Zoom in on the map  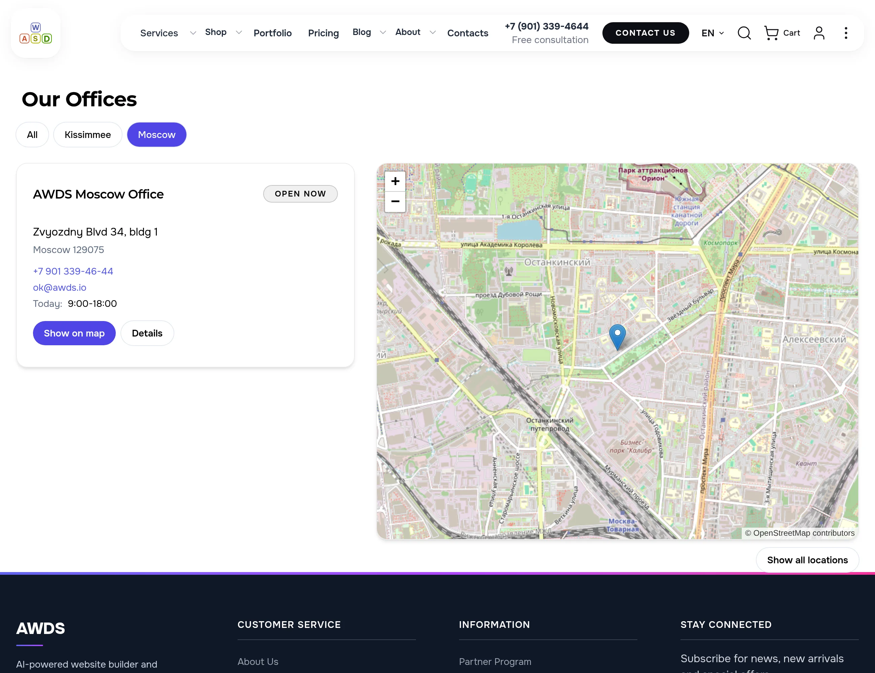tap(395, 181)
